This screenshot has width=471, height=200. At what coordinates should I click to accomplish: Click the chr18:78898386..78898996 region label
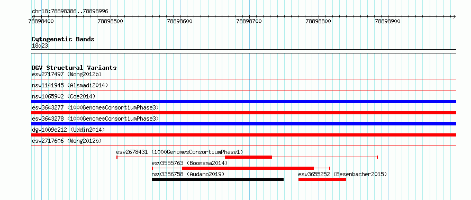point(70,12)
